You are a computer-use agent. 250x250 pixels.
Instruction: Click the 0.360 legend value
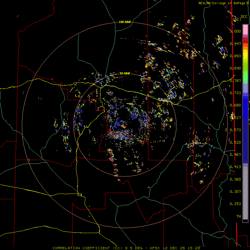point(235,179)
